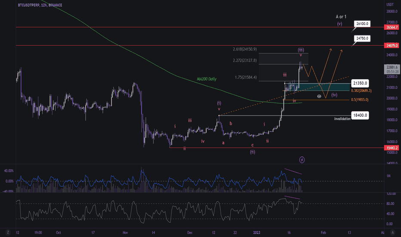This screenshot has height=237, width=401.
Task: Select the red 'b' corrective wave label
Action: pyautogui.click(x=231, y=124)
